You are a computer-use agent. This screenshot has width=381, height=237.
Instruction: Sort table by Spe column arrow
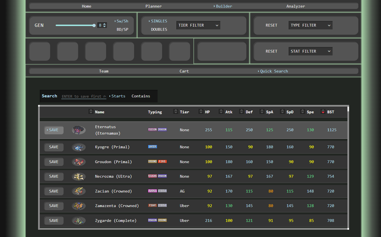tap(303, 112)
